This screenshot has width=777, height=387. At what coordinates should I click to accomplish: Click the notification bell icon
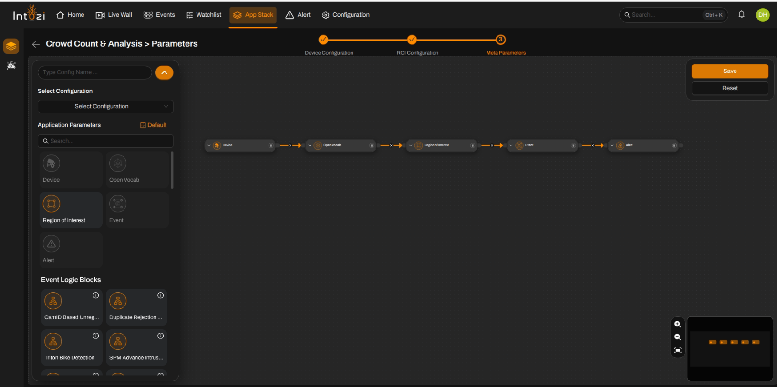pos(741,14)
